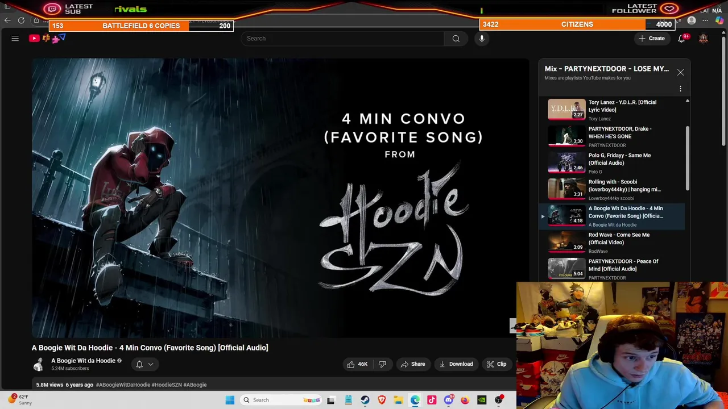Image resolution: width=728 pixels, height=409 pixels.
Task: Launch Steam from the taskbar
Action: tap(365, 400)
